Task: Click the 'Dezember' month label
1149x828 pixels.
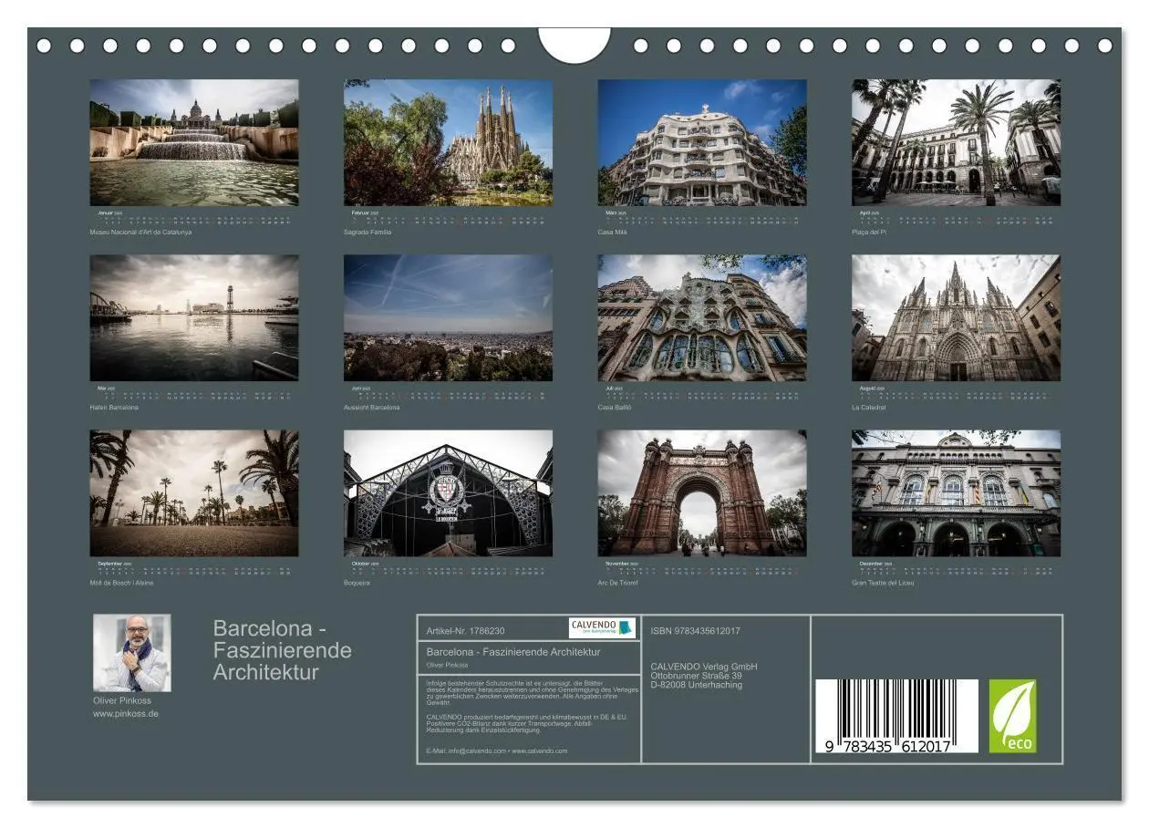Action: (870, 564)
